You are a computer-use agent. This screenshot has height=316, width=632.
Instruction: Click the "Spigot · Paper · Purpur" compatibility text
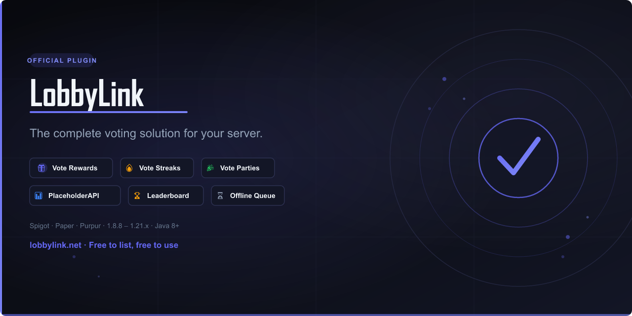65,226
